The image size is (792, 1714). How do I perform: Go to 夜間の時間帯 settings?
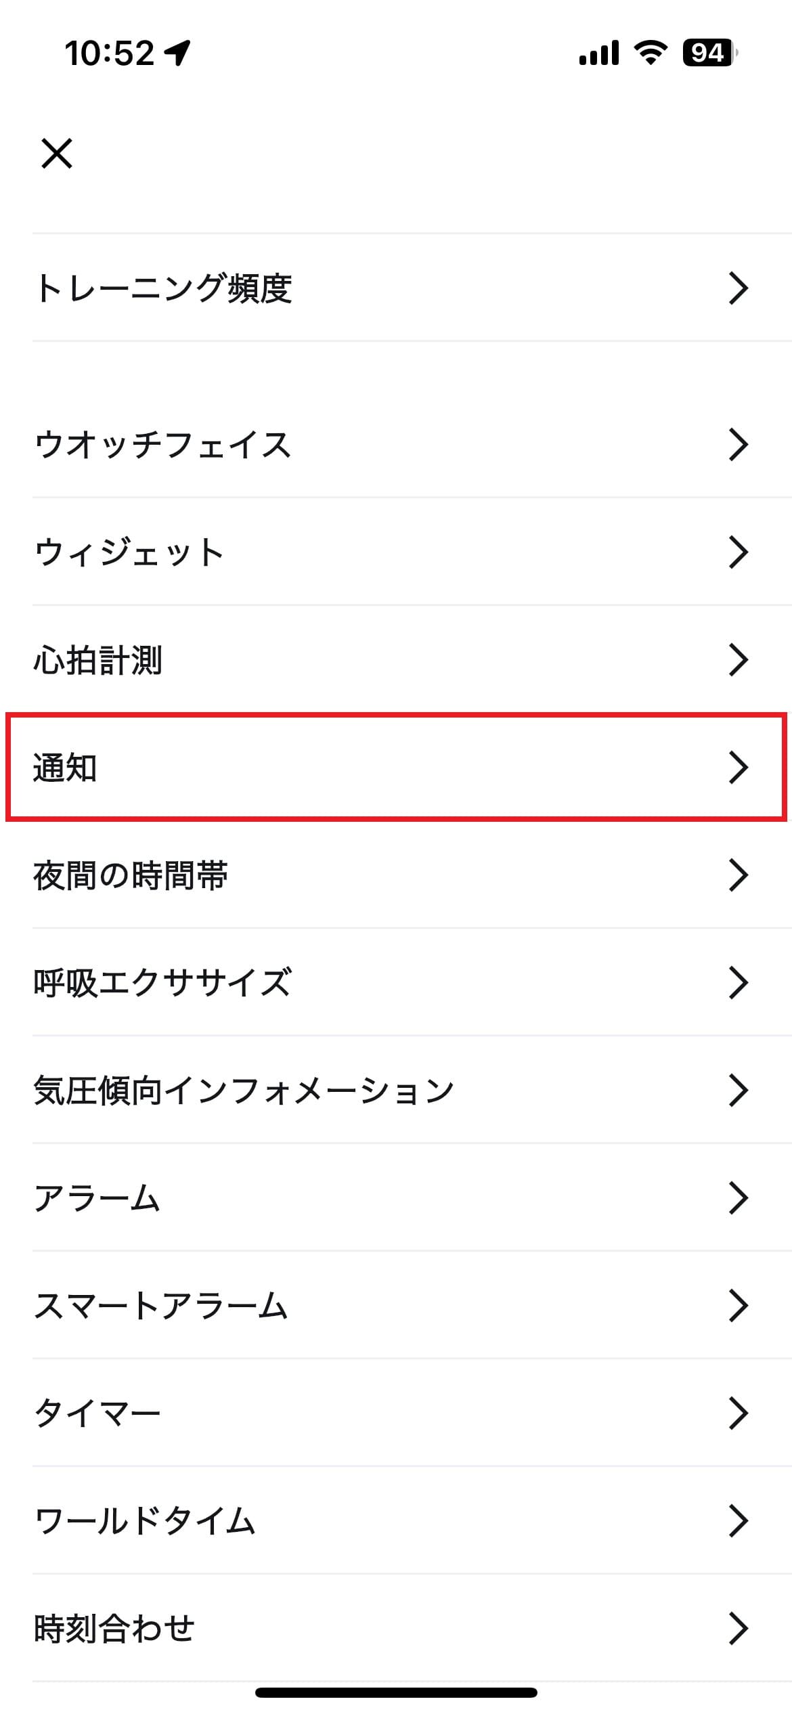pos(396,875)
